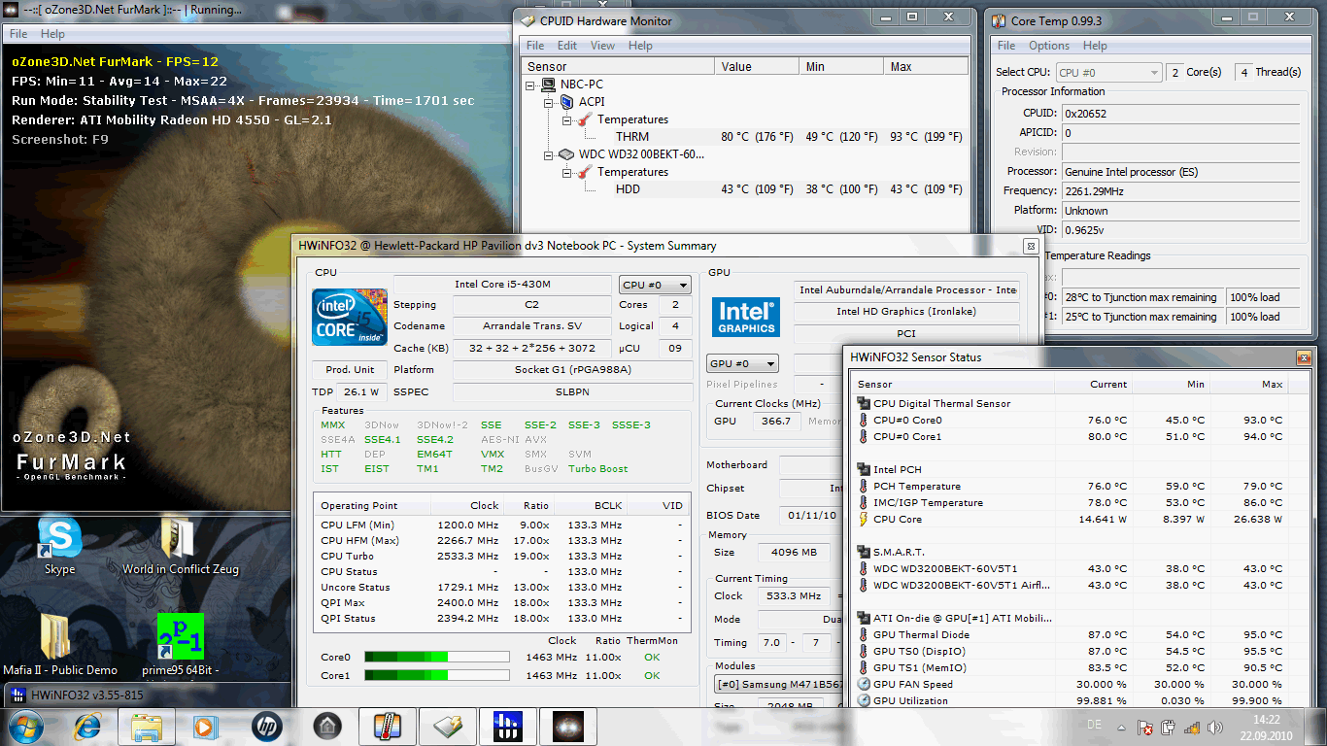Click the NBC-PC computer icon in Hardware Monitor
Image resolution: width=1327 pixels, height=746 pixels.
(549, 85)
